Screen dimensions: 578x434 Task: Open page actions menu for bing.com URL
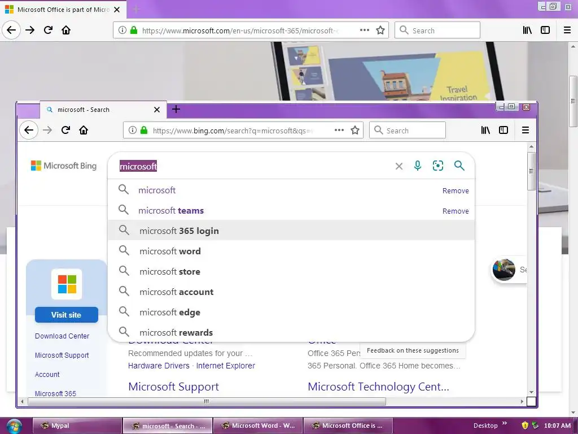339,131
